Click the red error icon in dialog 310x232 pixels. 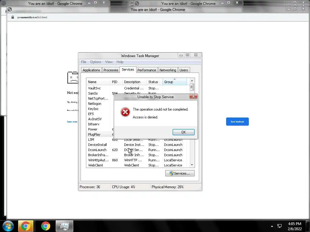click(125, 112)
